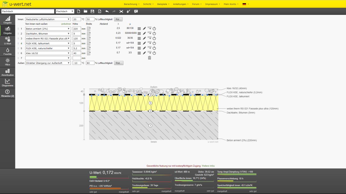Open the empty material dropdown in row 7

[x=48, y=58]
